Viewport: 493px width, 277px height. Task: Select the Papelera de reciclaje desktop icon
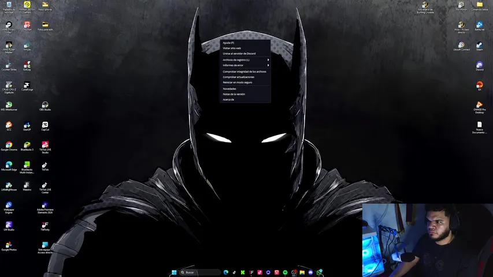coord(9,8)
